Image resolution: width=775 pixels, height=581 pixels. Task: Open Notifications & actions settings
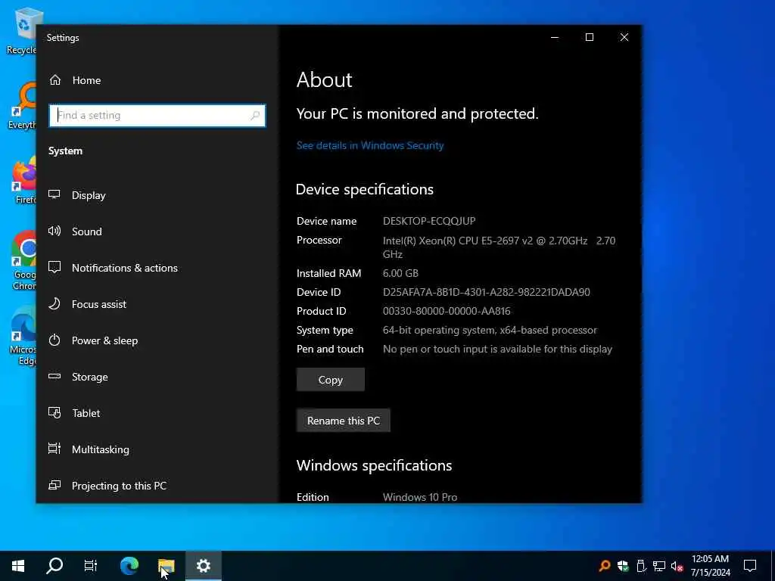tap(157, 268)
